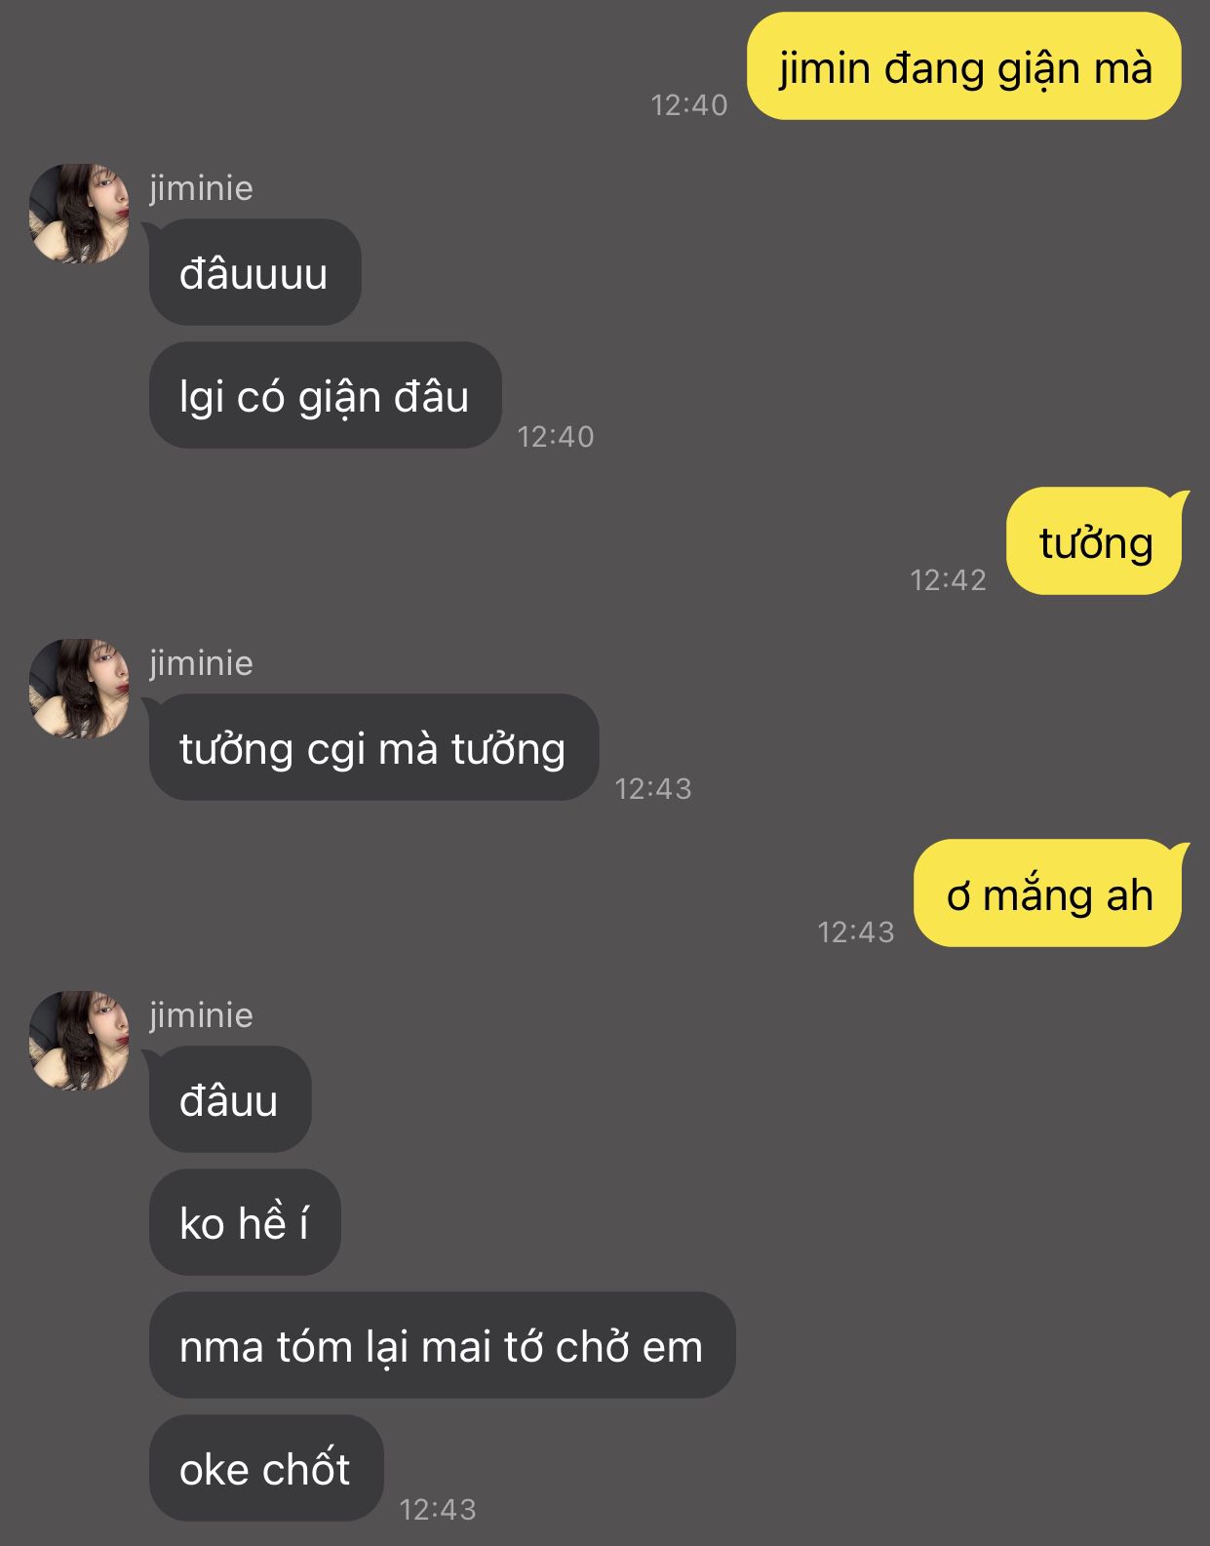Click the 12:43 timestamp beside 'oke chốt'

[438, 1509]
